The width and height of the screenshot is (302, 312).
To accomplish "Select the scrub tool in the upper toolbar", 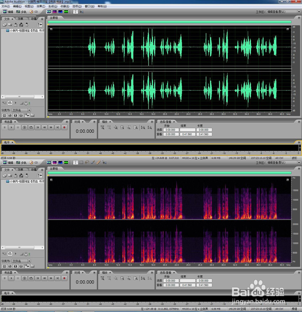I will (x=81, y=12).
